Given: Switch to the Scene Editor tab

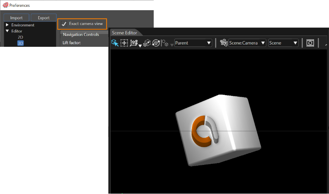Looking at the screenshot, I should (125, 33).
